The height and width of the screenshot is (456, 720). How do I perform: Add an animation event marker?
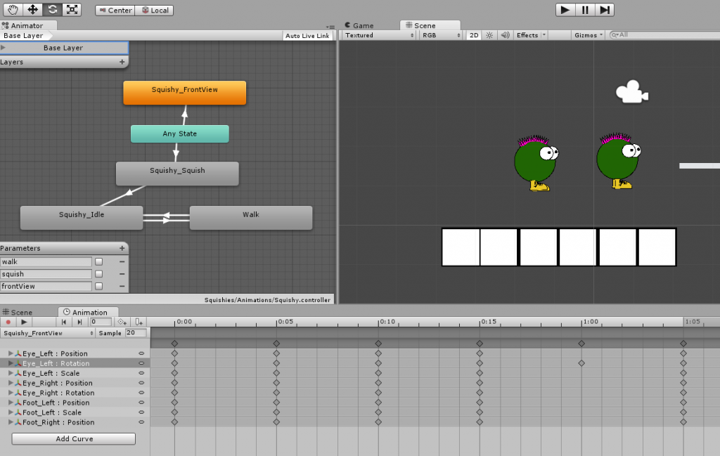[137, 322]
